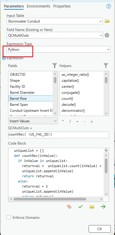The width and height of the screenshot is (115, 235).
Task: Browse for Input Table folder icon
Action: [x=107, y=21]
